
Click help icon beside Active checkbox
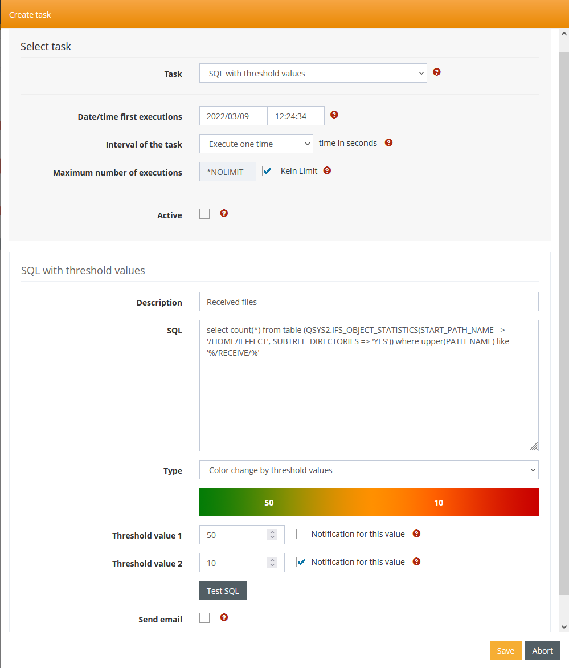tap(224, 213)
